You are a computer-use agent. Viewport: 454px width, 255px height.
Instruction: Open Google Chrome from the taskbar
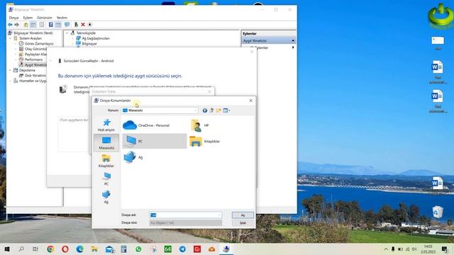[x=50, y=249]
